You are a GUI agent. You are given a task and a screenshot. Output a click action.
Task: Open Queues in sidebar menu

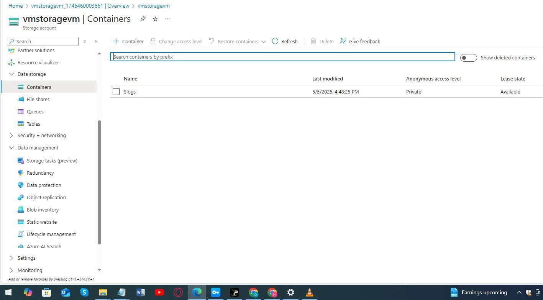tap(35, 111)
